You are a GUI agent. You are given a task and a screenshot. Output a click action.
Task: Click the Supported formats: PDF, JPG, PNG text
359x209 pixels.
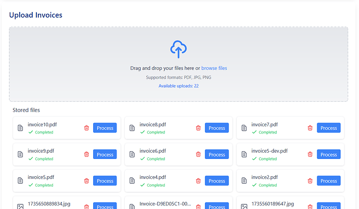(178, 77)
